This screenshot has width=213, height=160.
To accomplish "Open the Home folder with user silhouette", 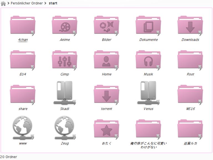I will click(106, 60).
